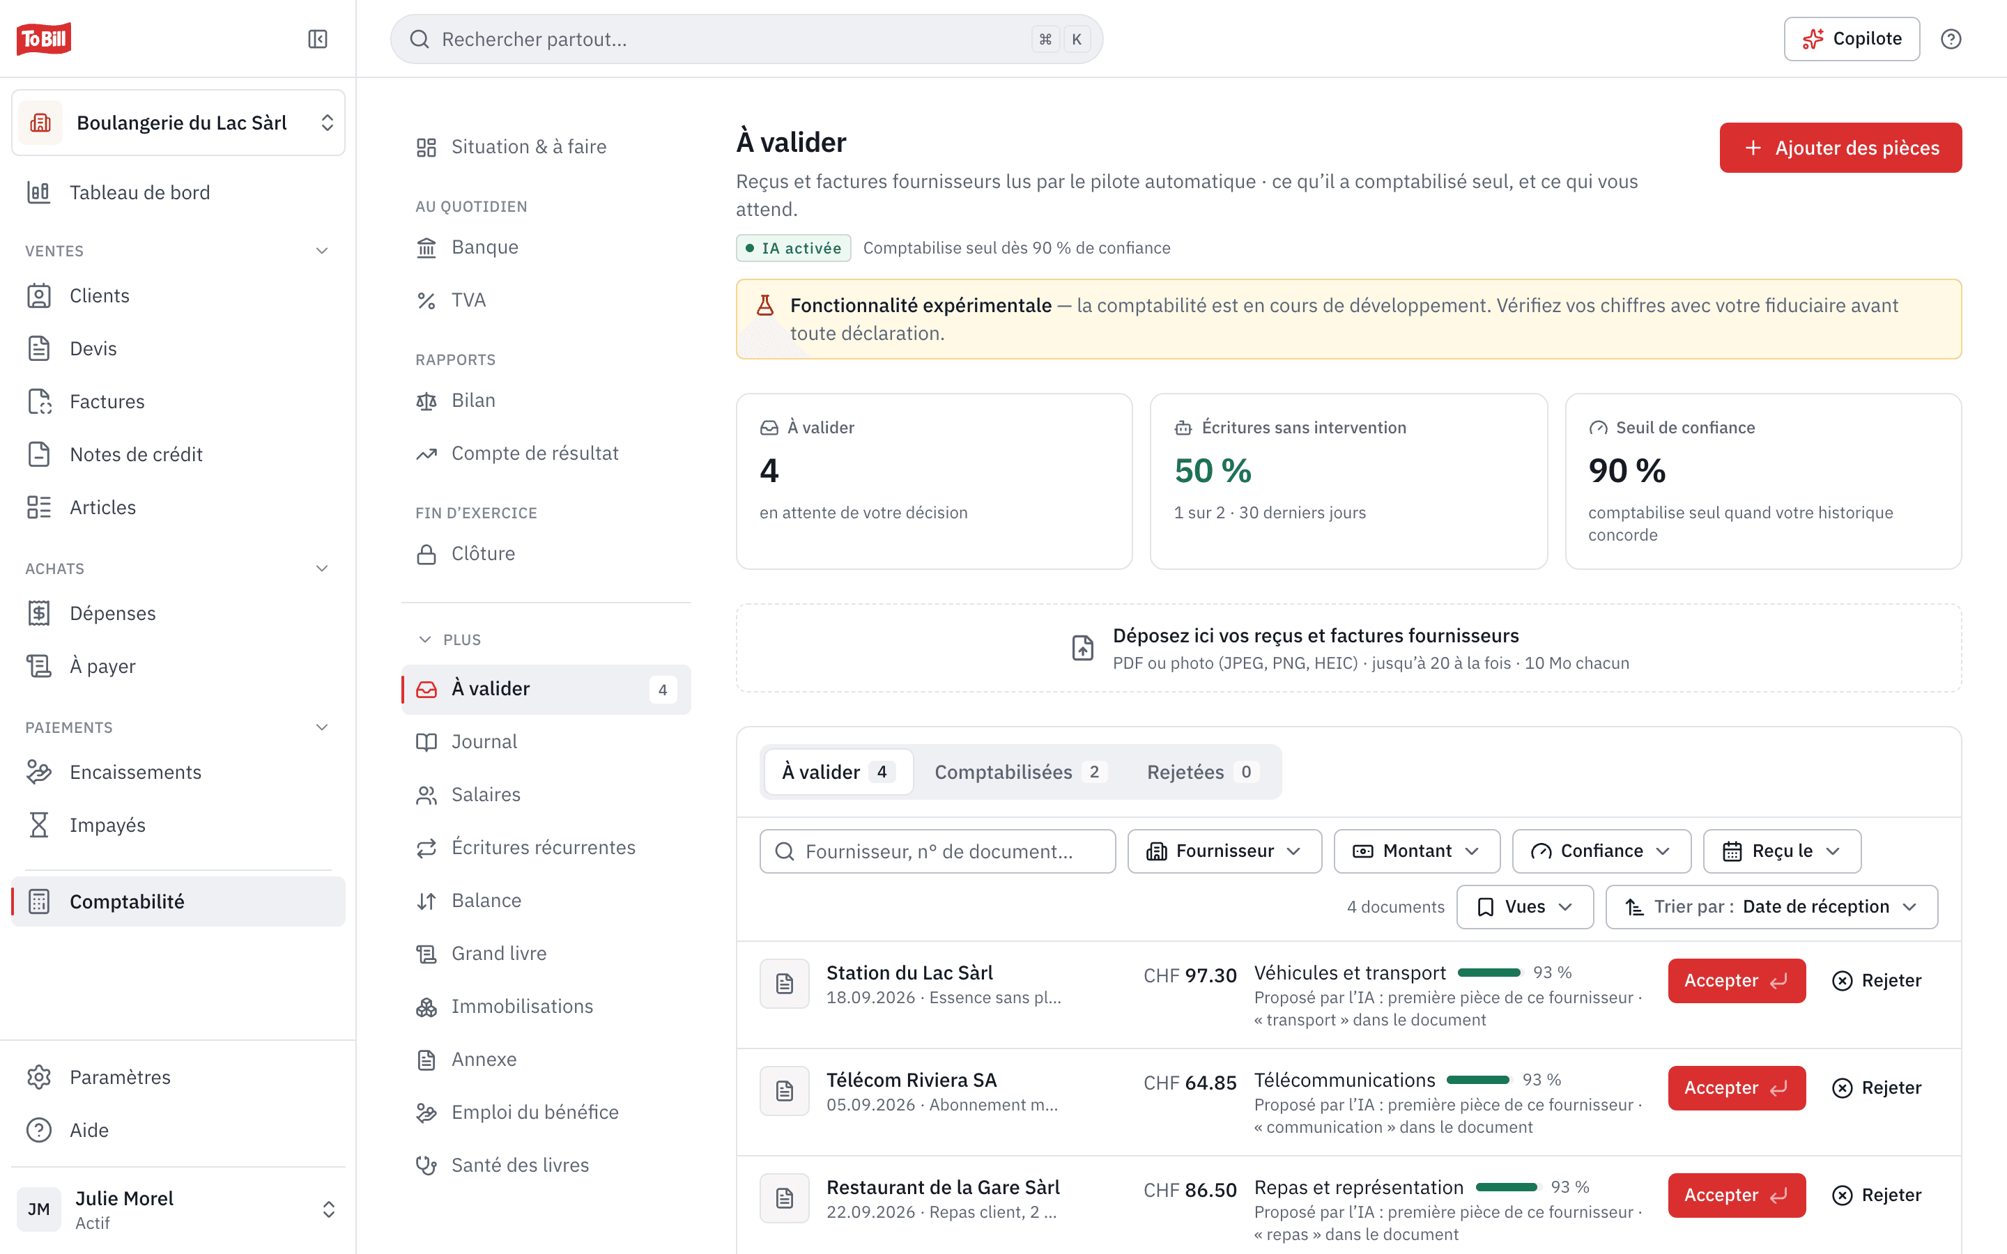Viewport: 2007px width, 1254px height.
Task: Click the ToBill logo
Action: 44,39
